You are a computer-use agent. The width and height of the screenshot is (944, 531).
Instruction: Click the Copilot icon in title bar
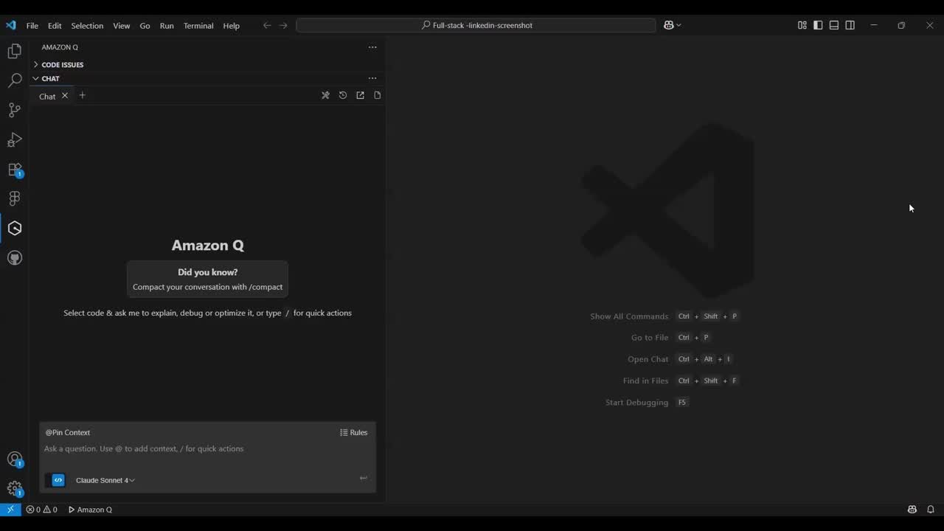point(668,25)
